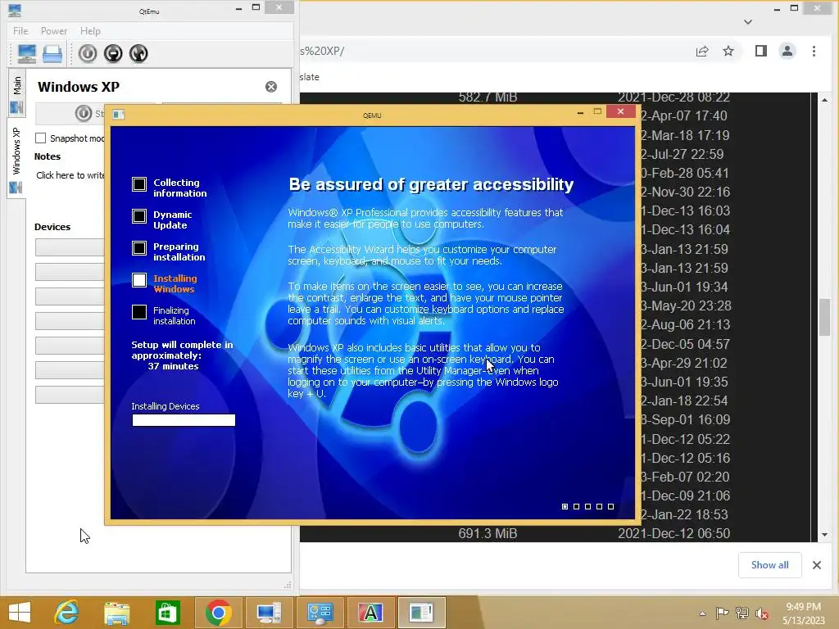The width and height of the screenshot is (839, 629).
Task: Open the Windows Store taskbar icon
Action: tap(167, 613)
